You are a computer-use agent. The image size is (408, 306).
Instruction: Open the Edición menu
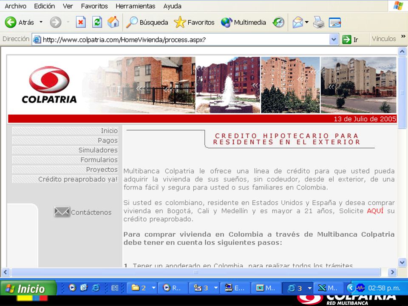pos(45,6)
